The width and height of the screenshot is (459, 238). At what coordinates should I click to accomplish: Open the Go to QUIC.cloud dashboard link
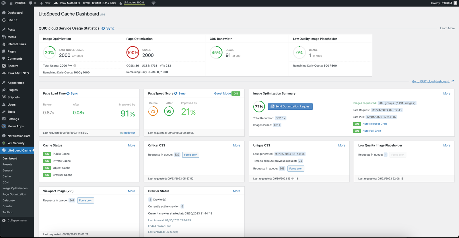pyautogui.click(x=431, y=81)
